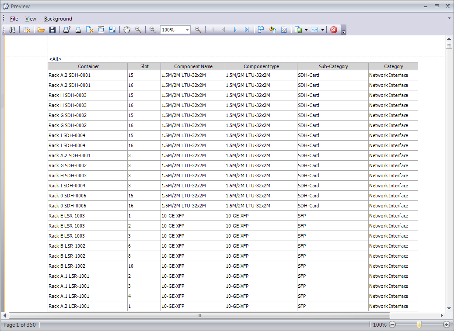Click the Page 1 of 350 status text

20,324
